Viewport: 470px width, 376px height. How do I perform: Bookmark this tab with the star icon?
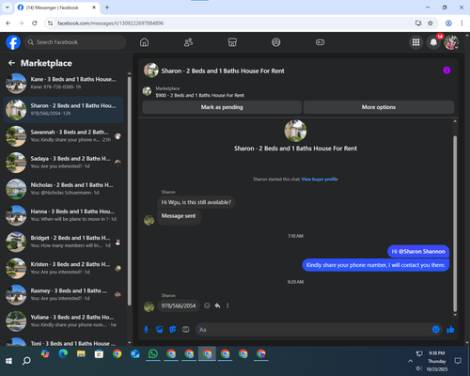point(431,23)
